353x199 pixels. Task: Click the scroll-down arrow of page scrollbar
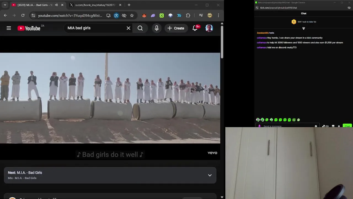[x=222, y=197]
